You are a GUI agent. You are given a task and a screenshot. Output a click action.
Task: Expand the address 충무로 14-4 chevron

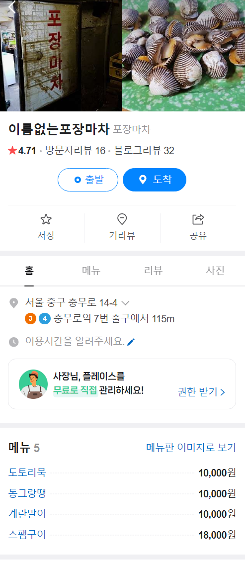[x=125, y=303]
